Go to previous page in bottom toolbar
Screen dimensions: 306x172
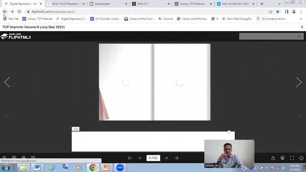coord(141,158)
